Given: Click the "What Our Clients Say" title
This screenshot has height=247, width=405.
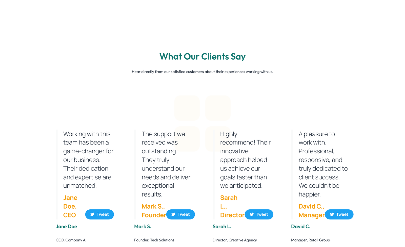Looking at the screenshot, I should coord(202,57).
